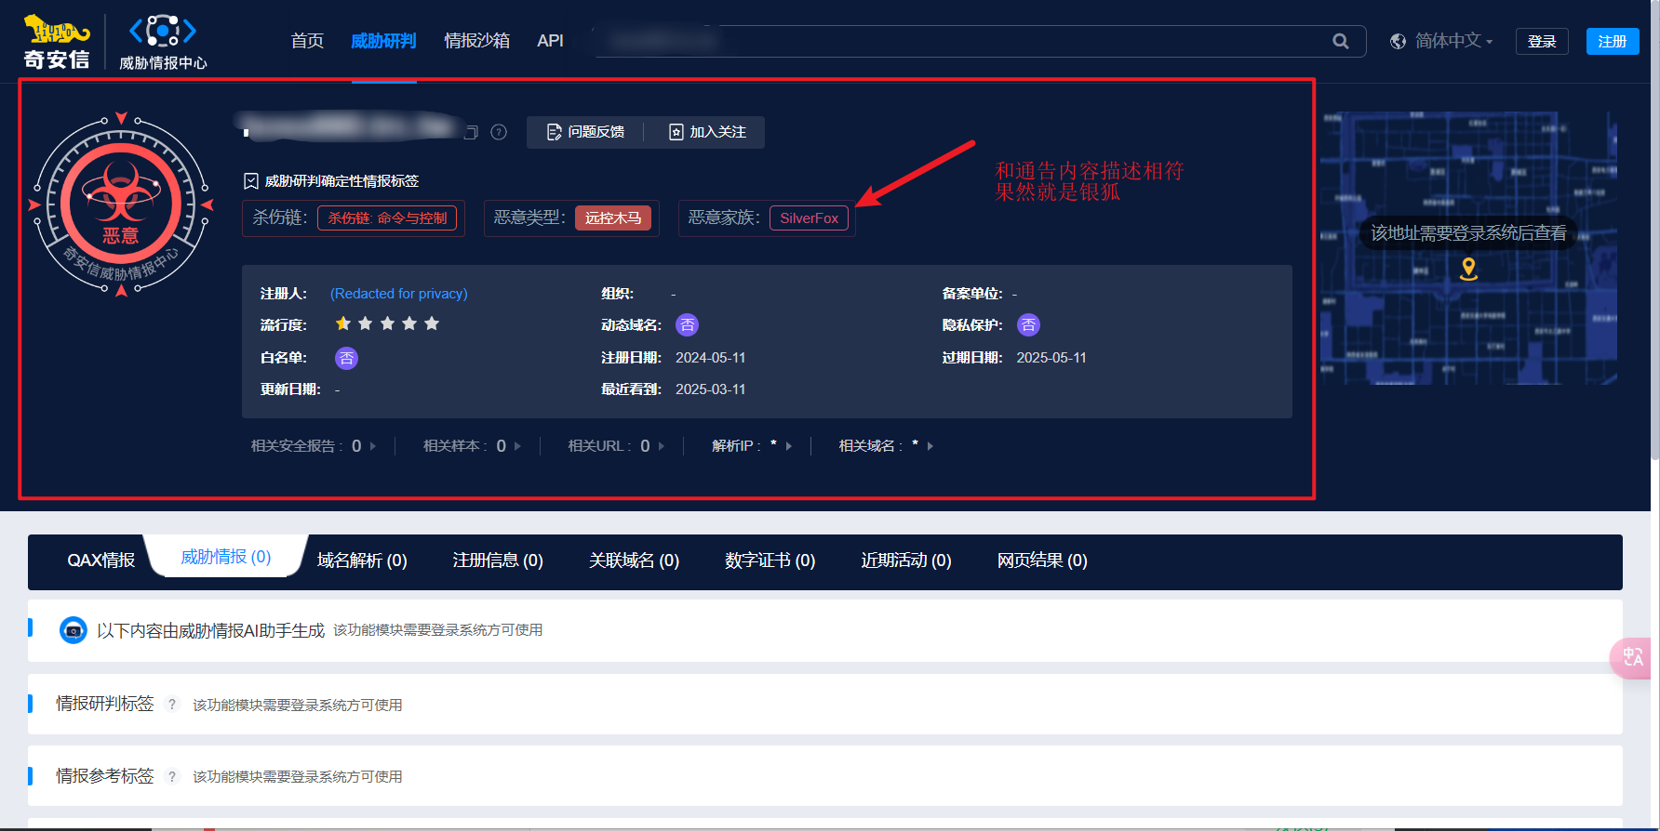The image size is (1660, 831).
Task: Toggle the 威胁研判确定性情报标签 checkbox
Action: (x=251, y=181)
